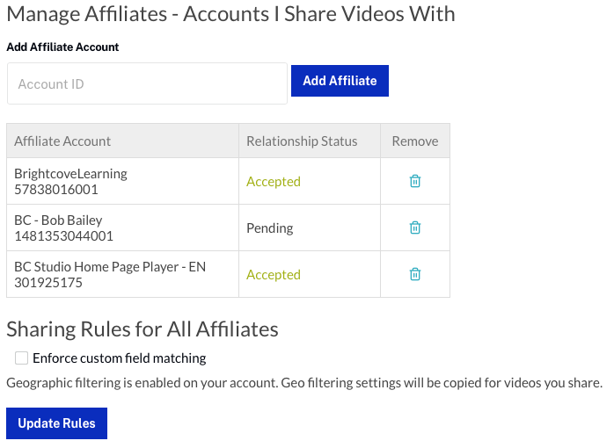This screenshot has width=614, height=448.
Task: Click the Sharing Rules for All Affiliates heading
Action: 143,329
